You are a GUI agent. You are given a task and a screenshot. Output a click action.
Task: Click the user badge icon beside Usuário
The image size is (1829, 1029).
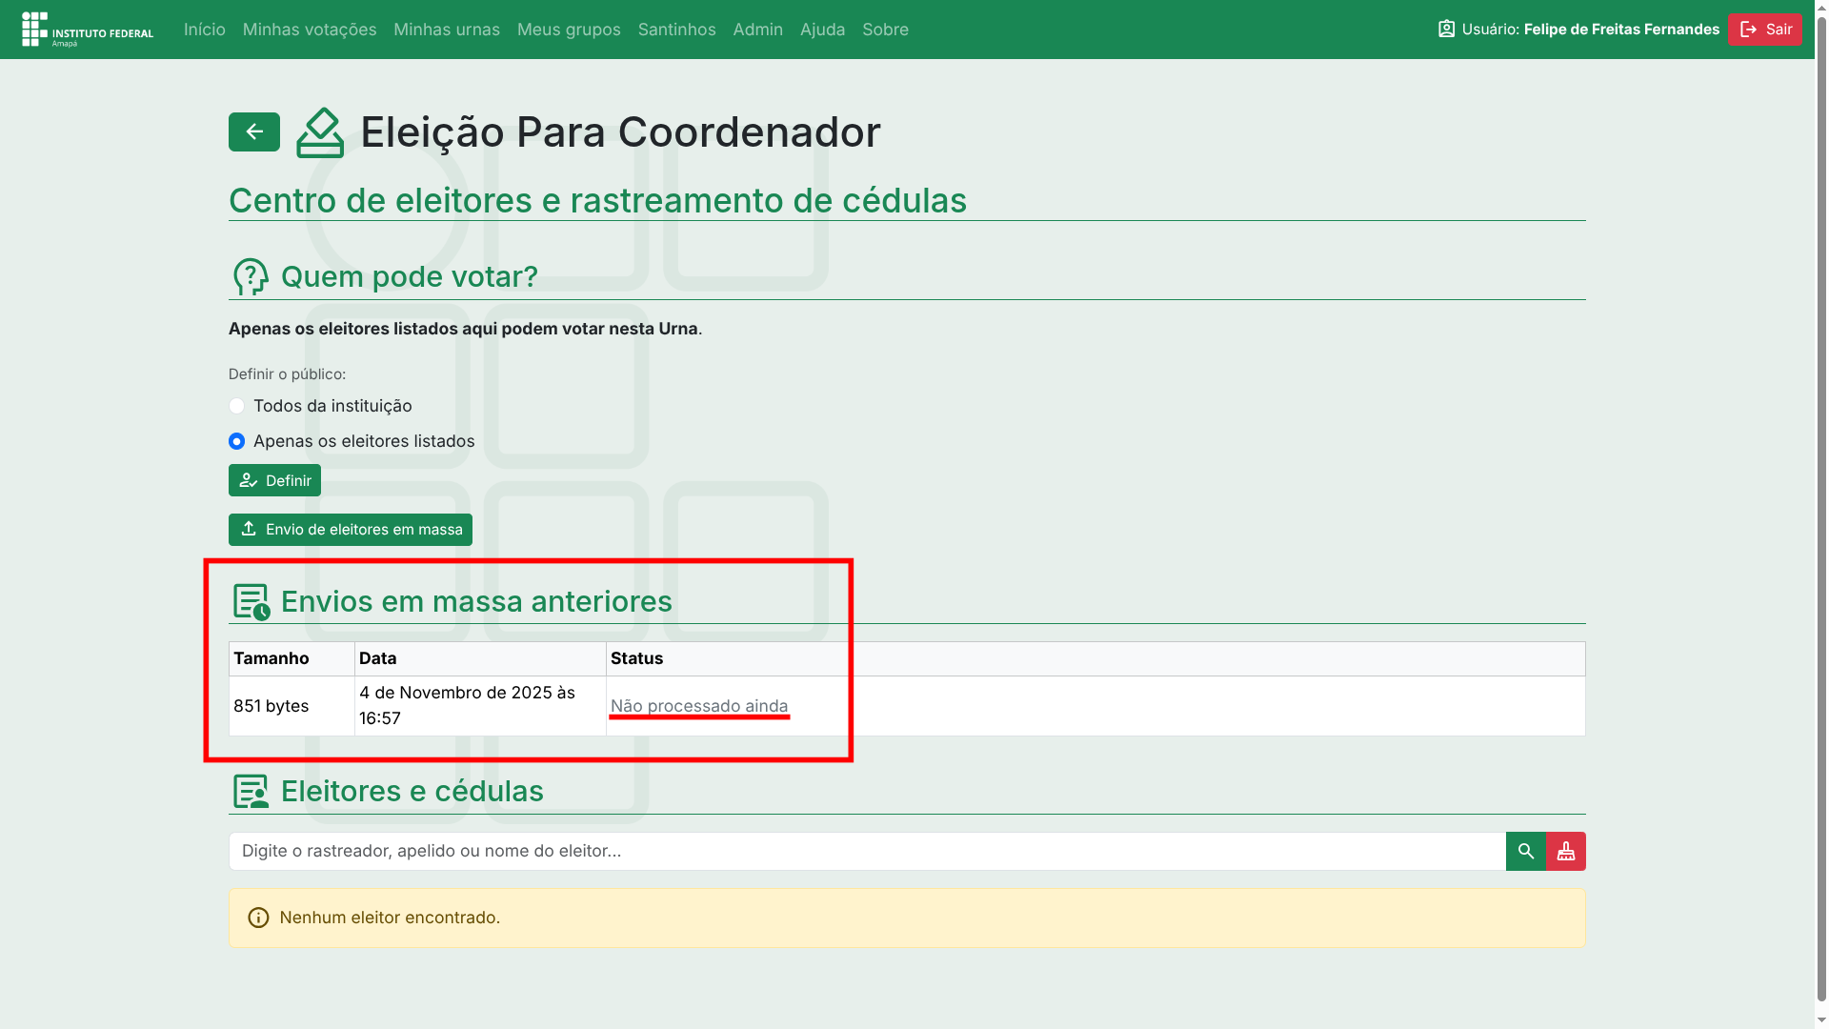tap(1446, 30)
